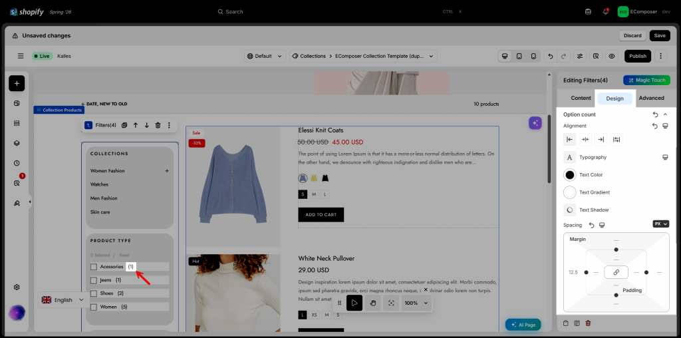Click the Magic Touch button
Image resolution: width=681 pixels, height=338 pixels.
(x=646, y=80)
